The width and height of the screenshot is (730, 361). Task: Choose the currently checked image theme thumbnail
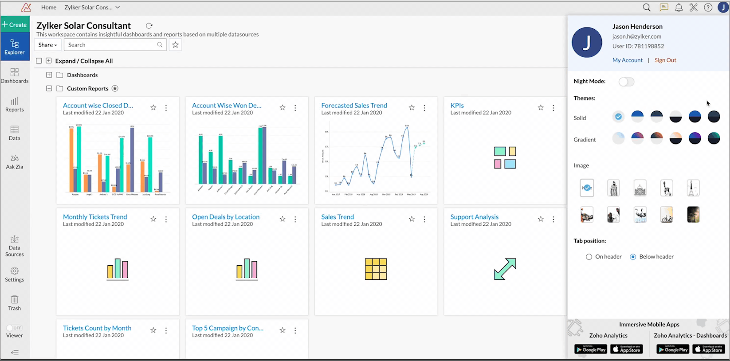tap(587, 188)
